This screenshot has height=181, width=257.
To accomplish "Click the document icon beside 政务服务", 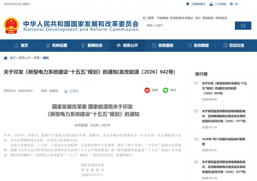I will [x=154, y=45].
